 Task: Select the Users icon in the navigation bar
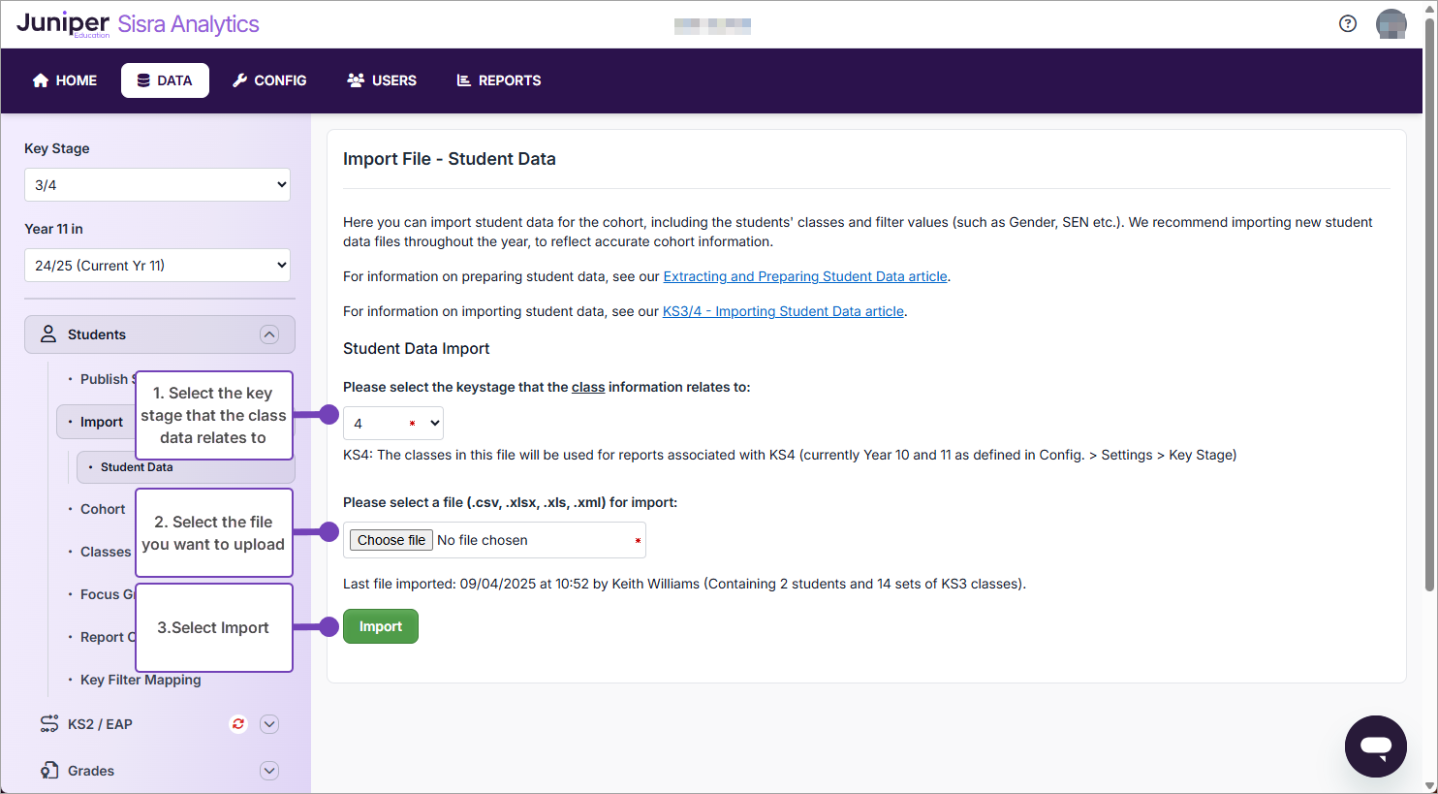[356, 80]
